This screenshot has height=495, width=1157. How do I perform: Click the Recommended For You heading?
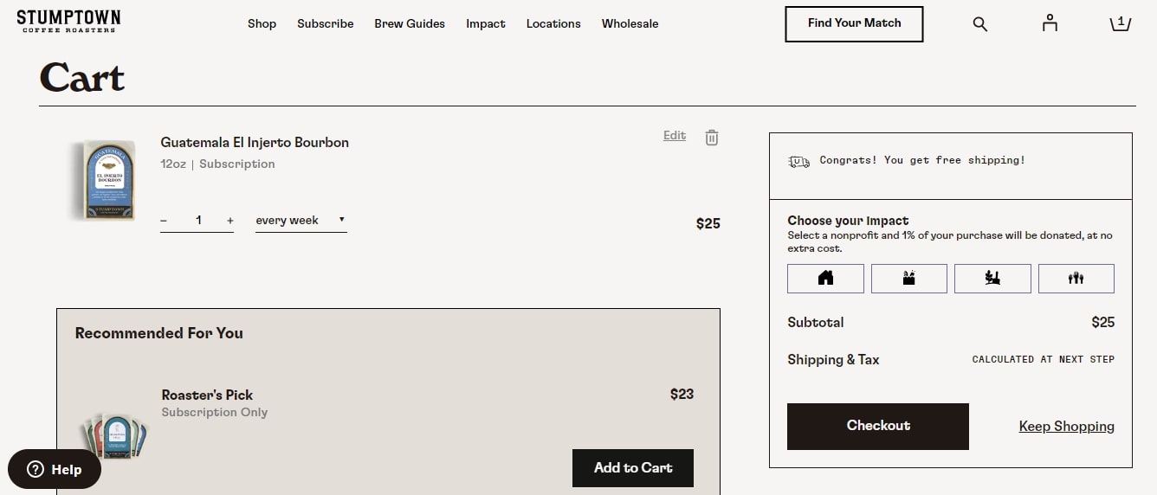pos(159,333)
